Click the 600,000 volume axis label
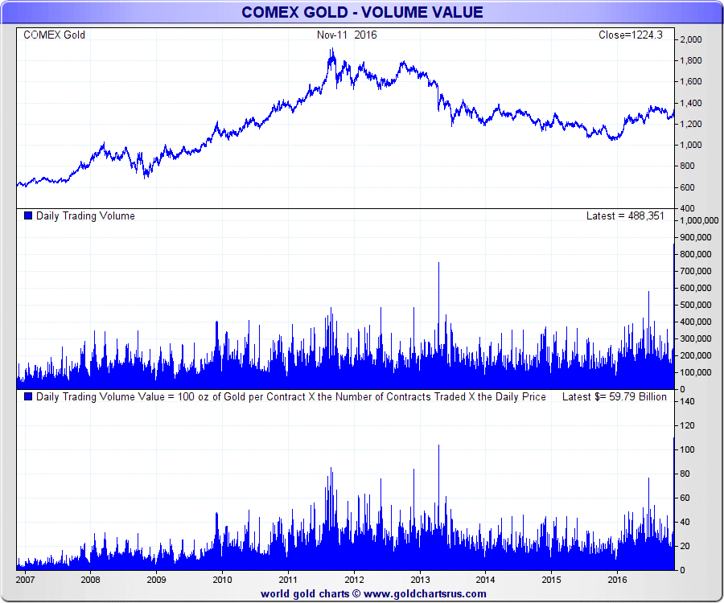 [696, 288]
